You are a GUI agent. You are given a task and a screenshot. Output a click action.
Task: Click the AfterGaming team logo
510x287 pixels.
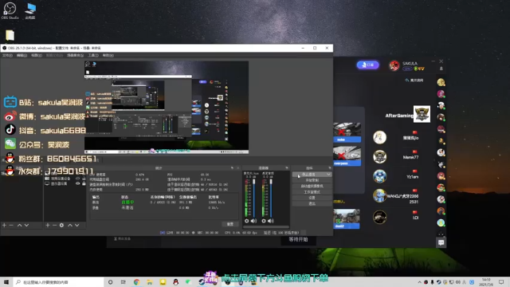[422, 114]
